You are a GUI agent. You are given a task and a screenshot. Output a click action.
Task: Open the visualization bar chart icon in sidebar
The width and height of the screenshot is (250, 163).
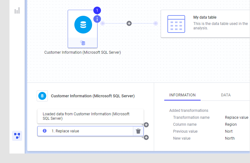click(x=17, y=10)
